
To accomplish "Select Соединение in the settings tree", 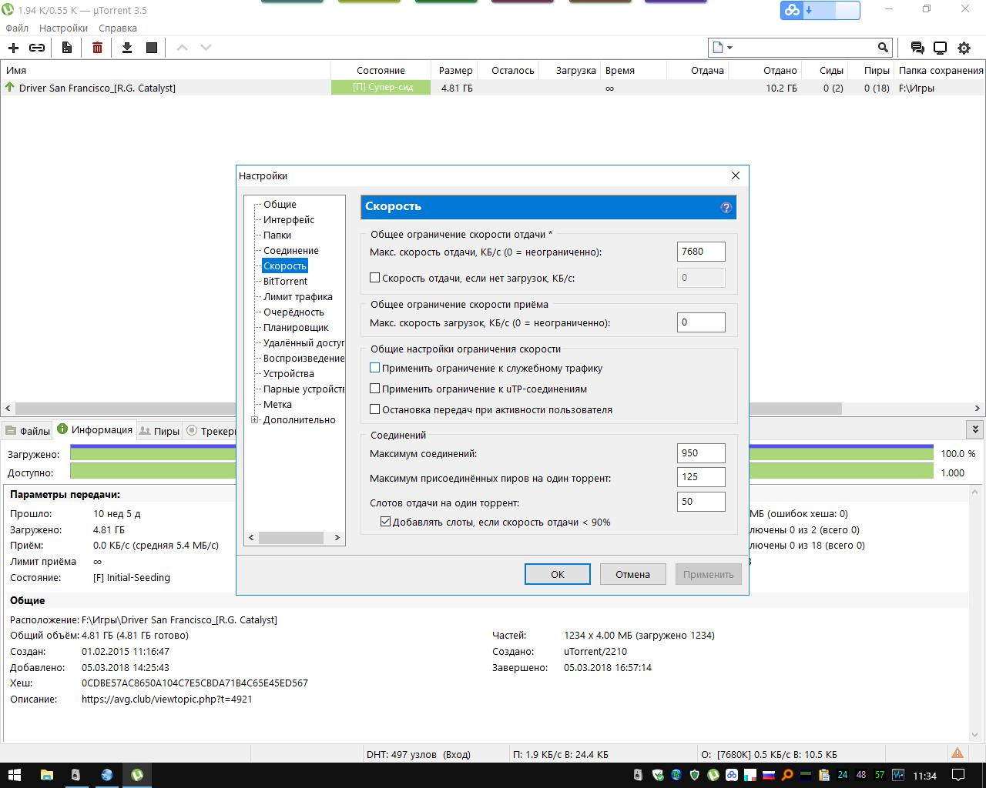I will (x=291, y=250).
